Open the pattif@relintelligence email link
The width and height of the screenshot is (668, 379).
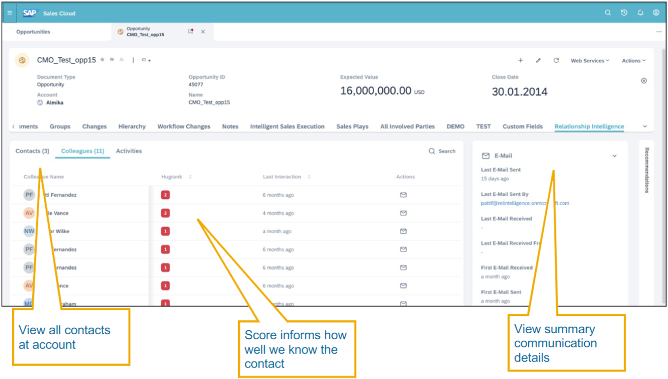click(x=525, y=203)
